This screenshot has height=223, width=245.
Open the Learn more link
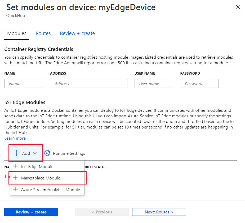click(x=15, y=138)
